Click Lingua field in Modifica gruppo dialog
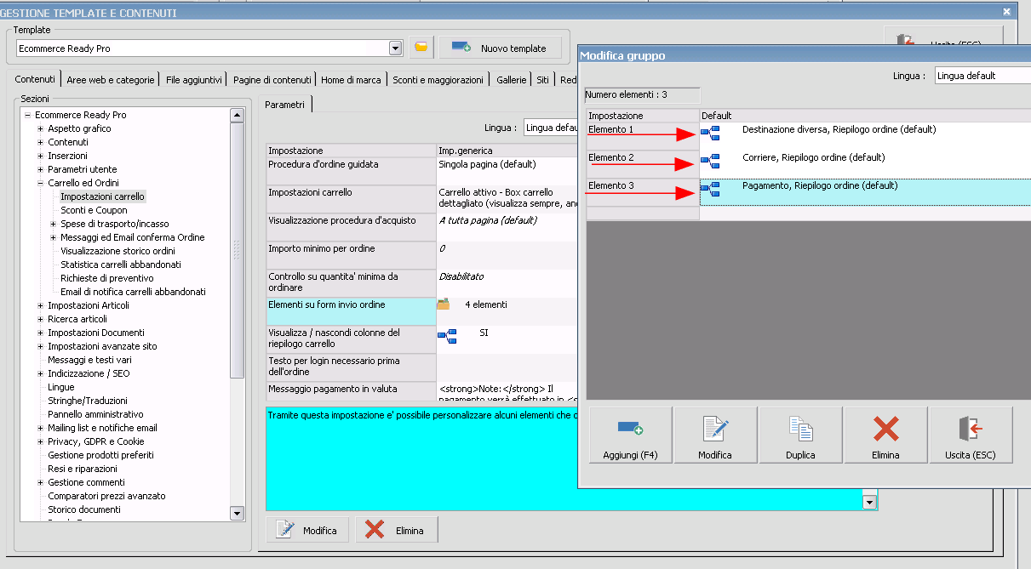1031x569 pixels. coord(982,76)
